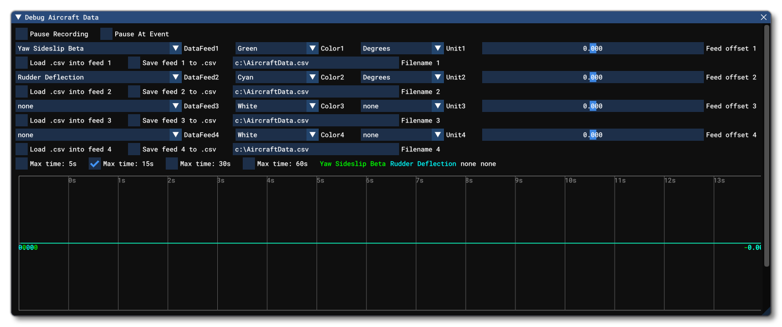Click the Rudder Deflection legend label
Screen dimensions: 782x327
coord(423,163)
